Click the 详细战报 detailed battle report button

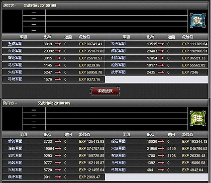[105, 91]
